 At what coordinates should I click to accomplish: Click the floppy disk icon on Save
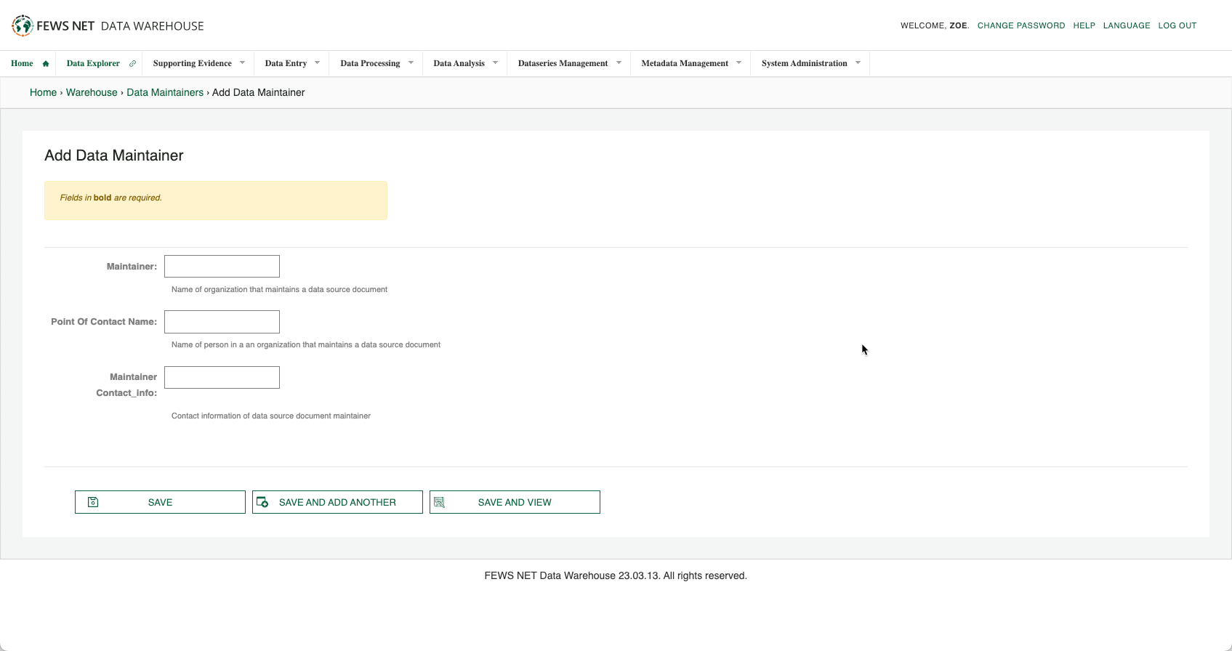pyautogui.click(x=93, y=502)
